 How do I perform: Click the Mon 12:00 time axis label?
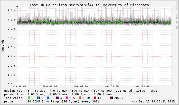tap(111, 87)
